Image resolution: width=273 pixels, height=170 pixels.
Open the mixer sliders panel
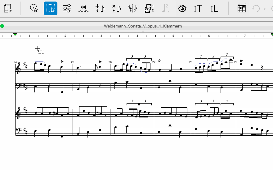(x=67, y=8)
